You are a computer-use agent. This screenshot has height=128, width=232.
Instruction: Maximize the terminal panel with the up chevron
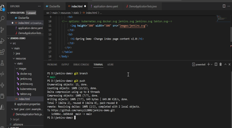click(x=225, y=64)
